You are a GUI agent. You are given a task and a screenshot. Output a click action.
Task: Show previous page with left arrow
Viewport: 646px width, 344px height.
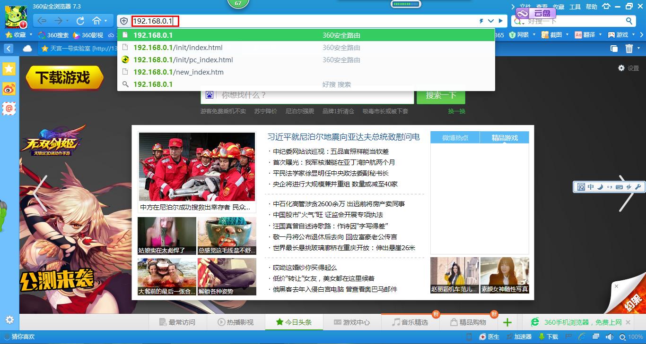click(40, 193)
